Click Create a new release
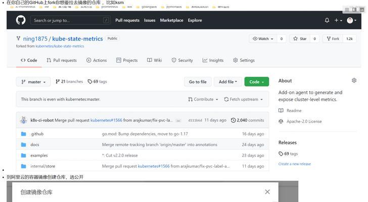This screenshot has width=368, height=202. pyautogui.click(x=295, y=164)
